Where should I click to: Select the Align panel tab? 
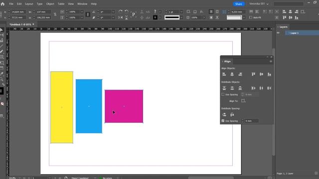227,61
